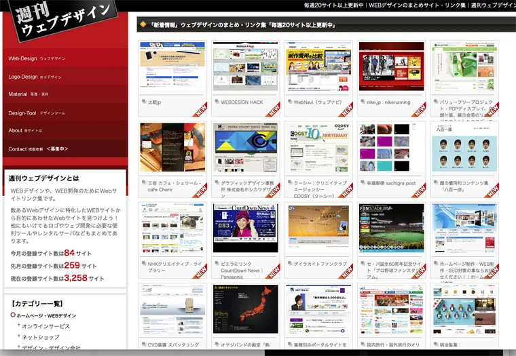Select the オンラインサービス subcategory
This screenshot has width=516, height=356.
tap(45, 326)
